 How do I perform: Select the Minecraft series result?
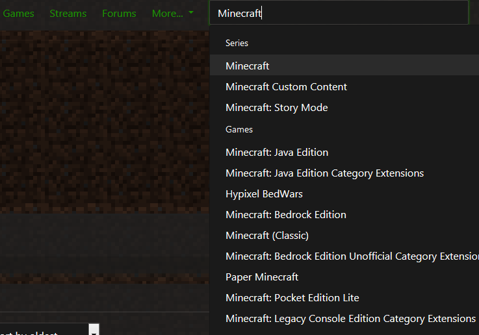coord(248,66)
